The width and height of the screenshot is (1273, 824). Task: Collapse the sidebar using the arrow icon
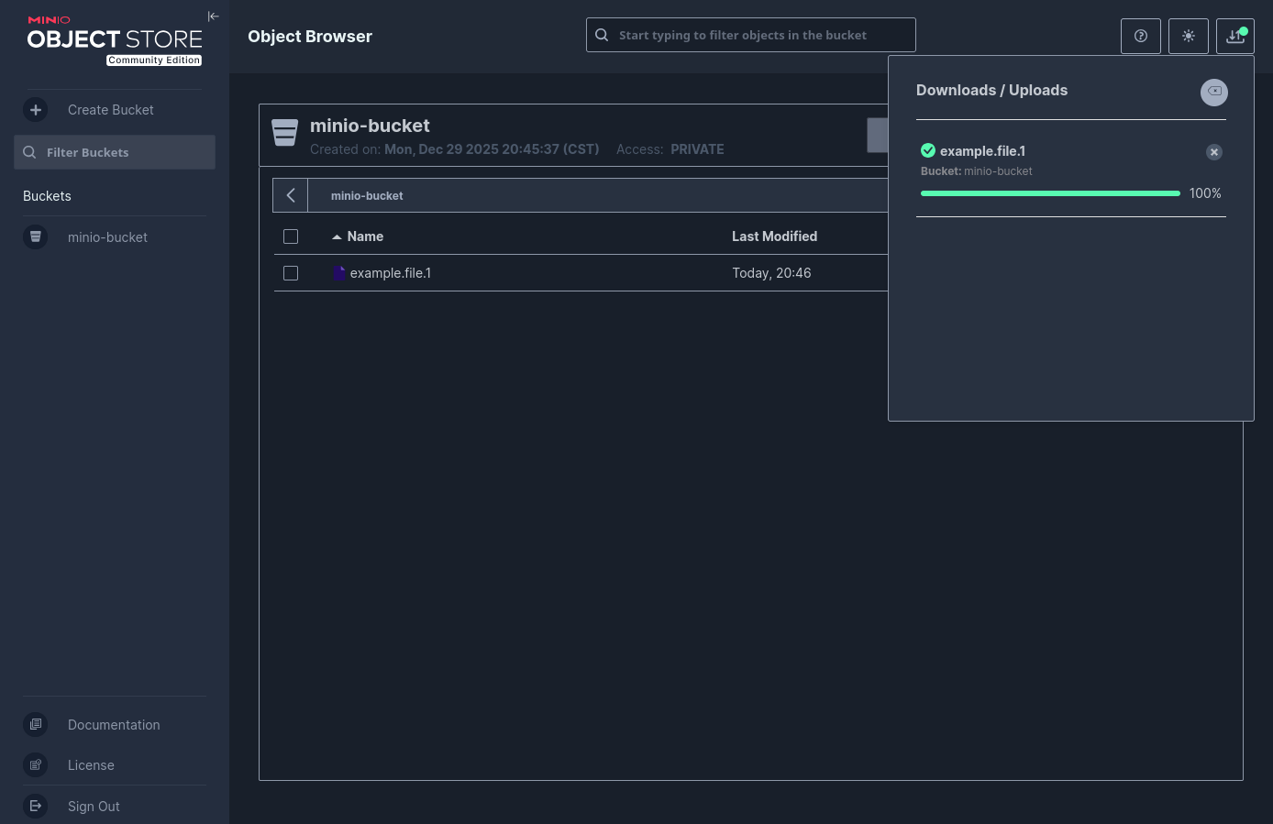coord(213,16)
